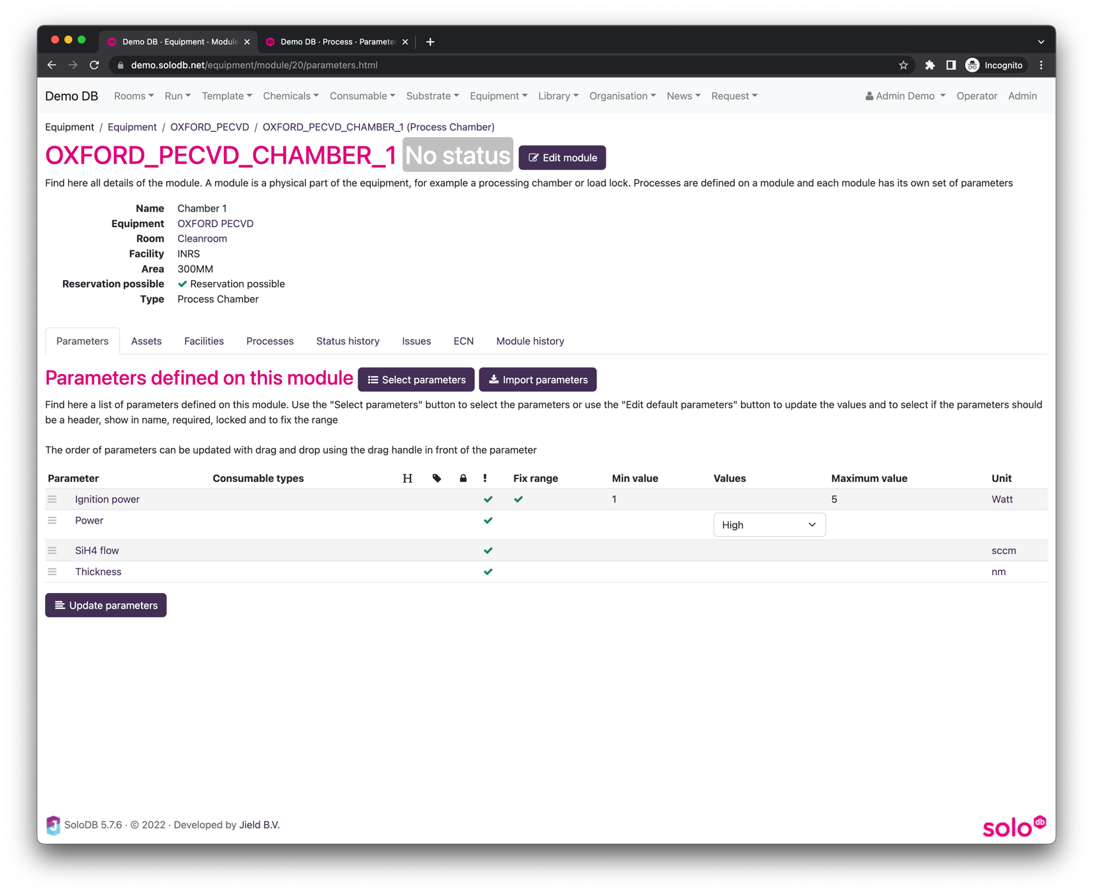Reload the page
The width and height of the screenshot is (1093, 893).
[x=95, y=65]
